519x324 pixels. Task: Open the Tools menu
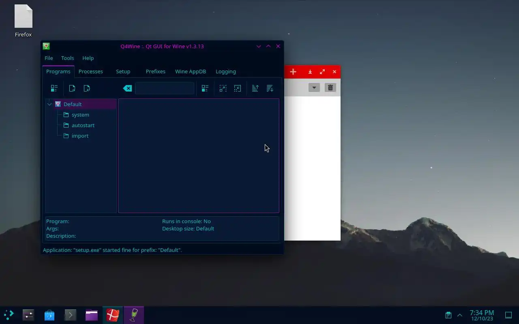(x=67, y=58)
